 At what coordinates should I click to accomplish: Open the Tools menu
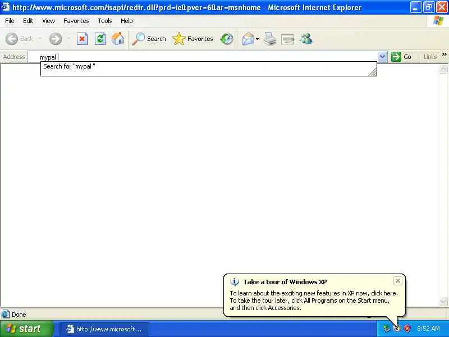[x=105, y=21]
